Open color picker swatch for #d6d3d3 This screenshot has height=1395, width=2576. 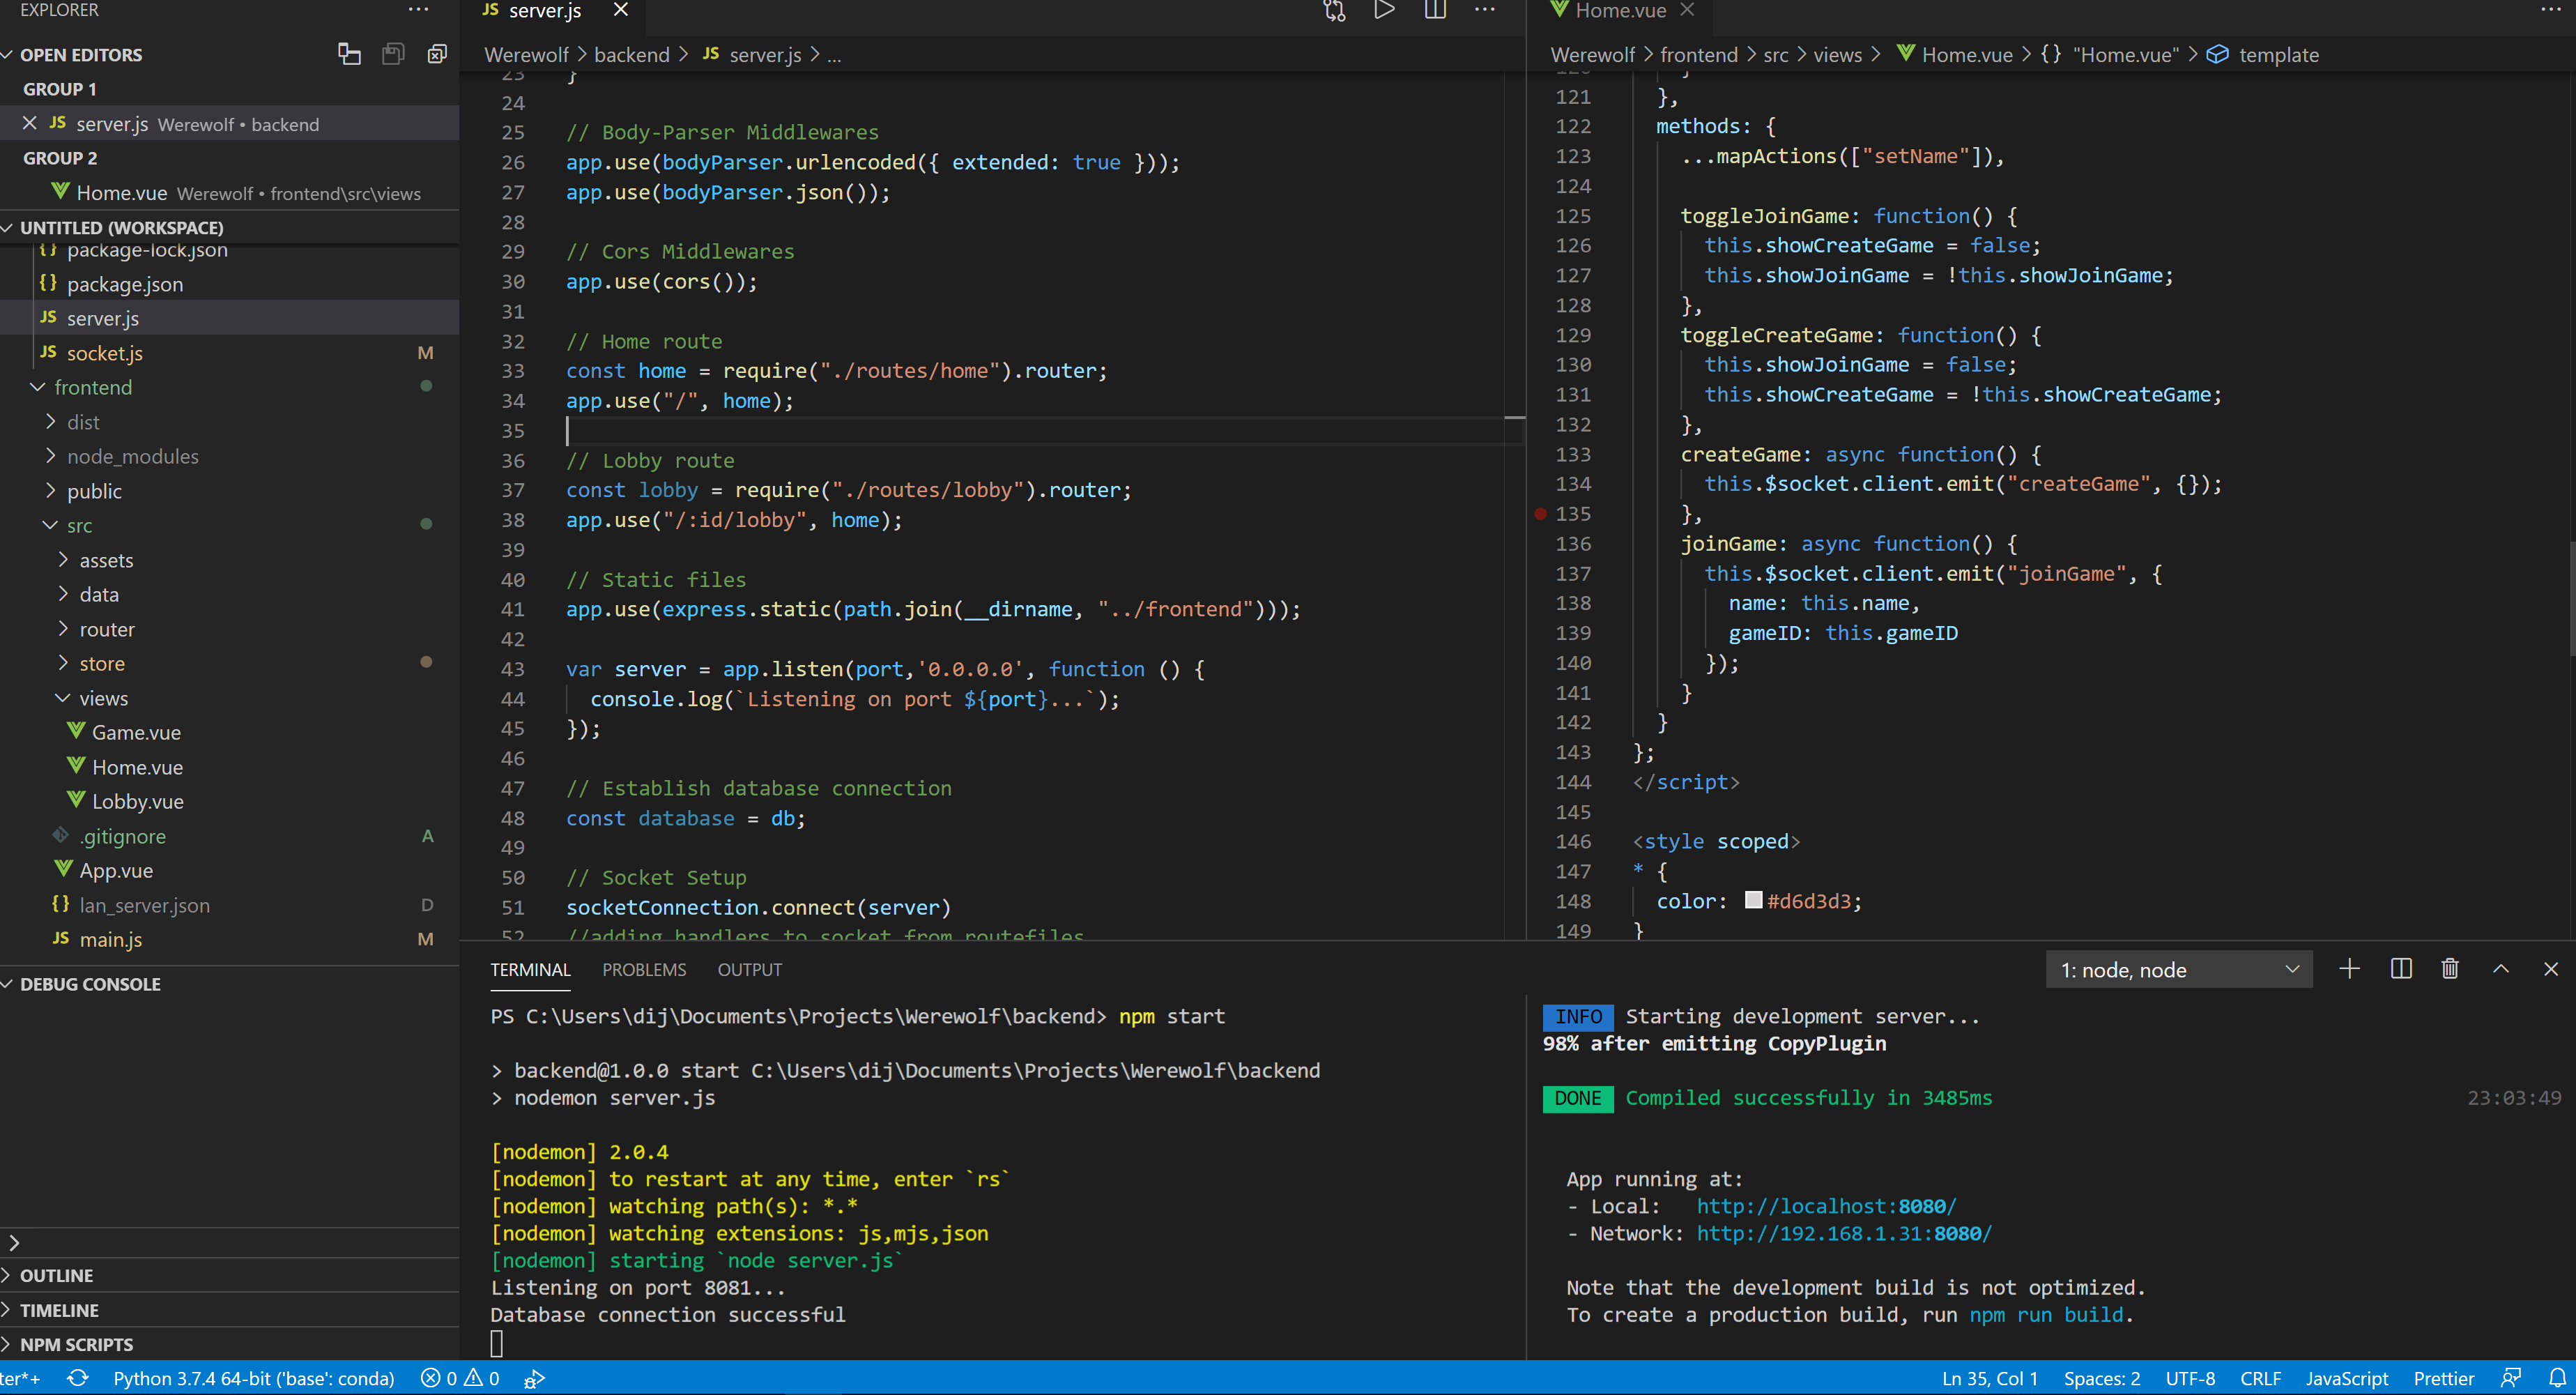[1753, 900]
